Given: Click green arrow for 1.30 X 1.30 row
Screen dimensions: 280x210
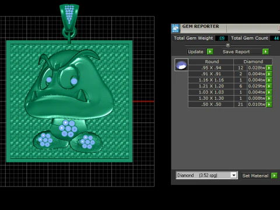Looking at the screenshot, I should coord(269,98).
